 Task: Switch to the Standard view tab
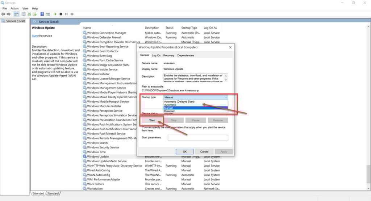(x=53, y=193)
